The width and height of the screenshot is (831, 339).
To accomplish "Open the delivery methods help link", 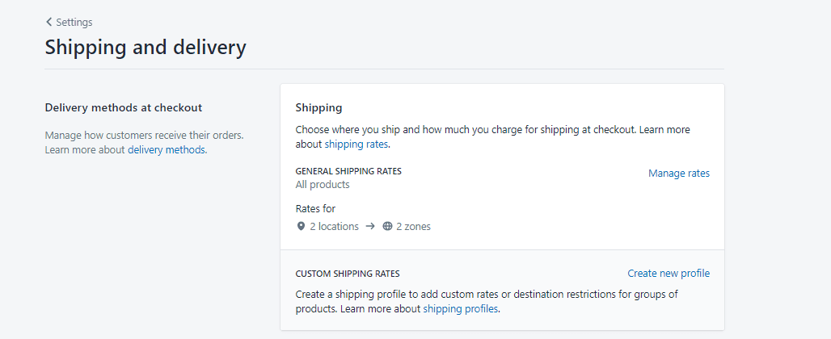I will pyautogui.click(x=167, y=149).
